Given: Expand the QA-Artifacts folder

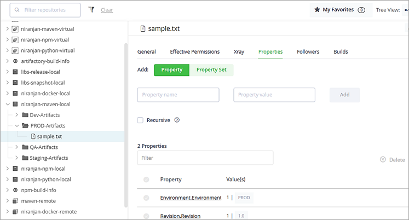Looking at the screenshot, I should [x=16, y=147].
